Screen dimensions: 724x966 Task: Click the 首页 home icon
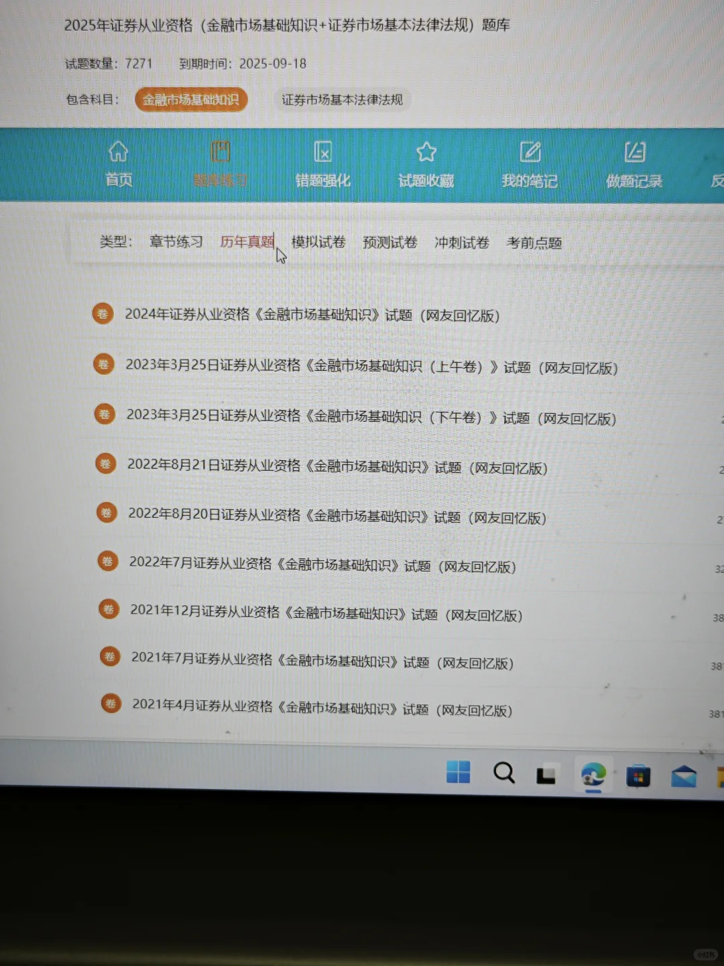point(118,152)
